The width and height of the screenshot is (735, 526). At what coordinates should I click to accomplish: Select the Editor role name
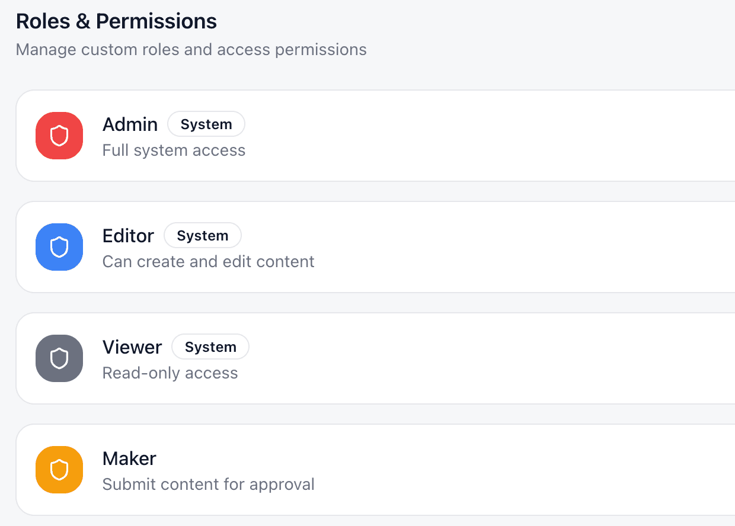[128, 236]
